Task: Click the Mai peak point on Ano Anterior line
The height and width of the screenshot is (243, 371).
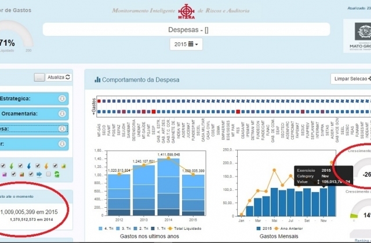Action: click(274, 170)
